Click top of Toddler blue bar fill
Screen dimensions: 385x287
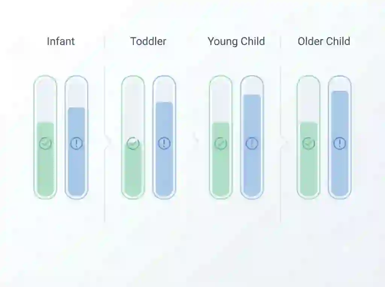[164, 104]
